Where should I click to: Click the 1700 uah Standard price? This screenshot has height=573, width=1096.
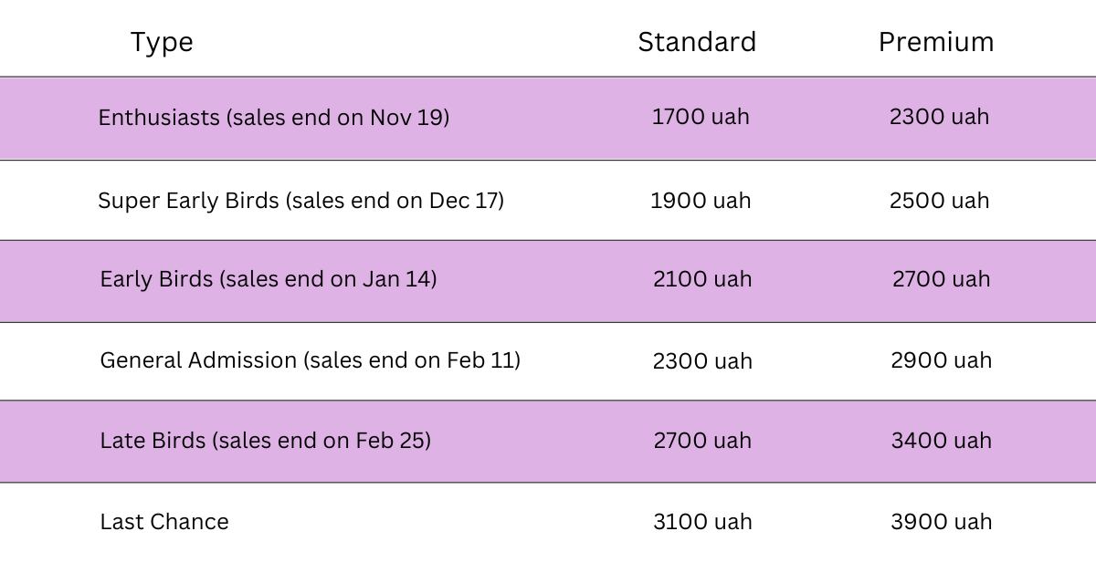(701, 118)
